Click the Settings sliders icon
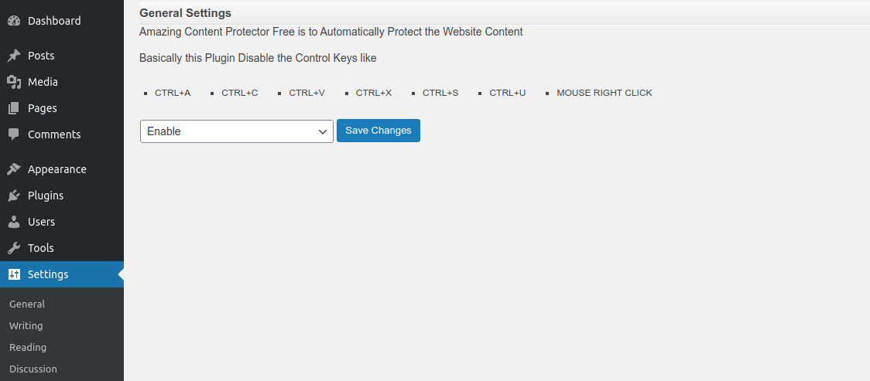Viewport: 870px width, 381px height. coord(14,274)
